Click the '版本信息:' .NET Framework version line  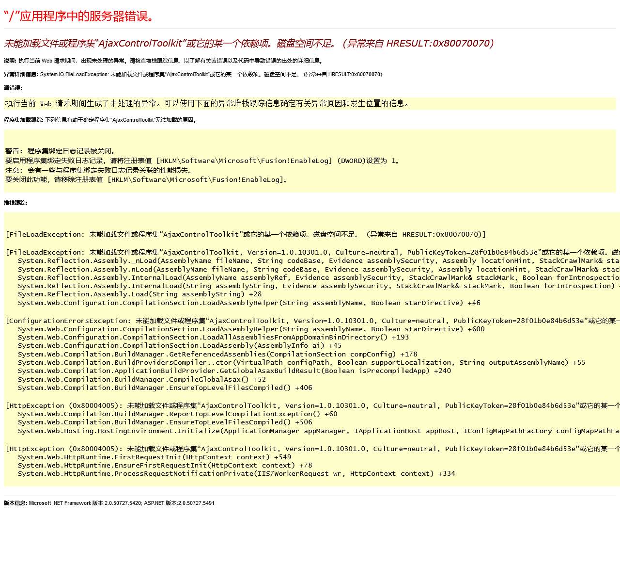click(x=109, y=503)
